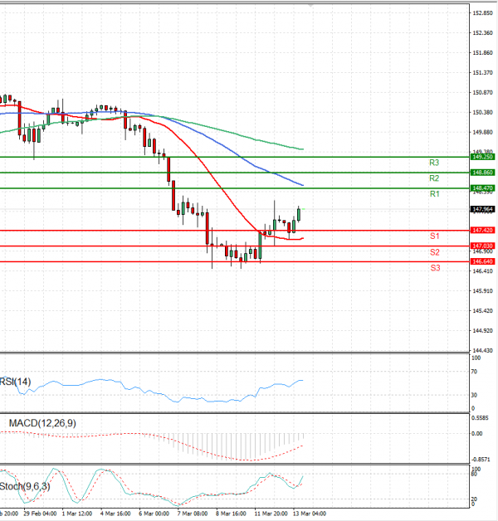Viewport: 498px width, 521px height.
Task: Click the 8 Mar 16:00 time label
Action: [x=231, y=514]
